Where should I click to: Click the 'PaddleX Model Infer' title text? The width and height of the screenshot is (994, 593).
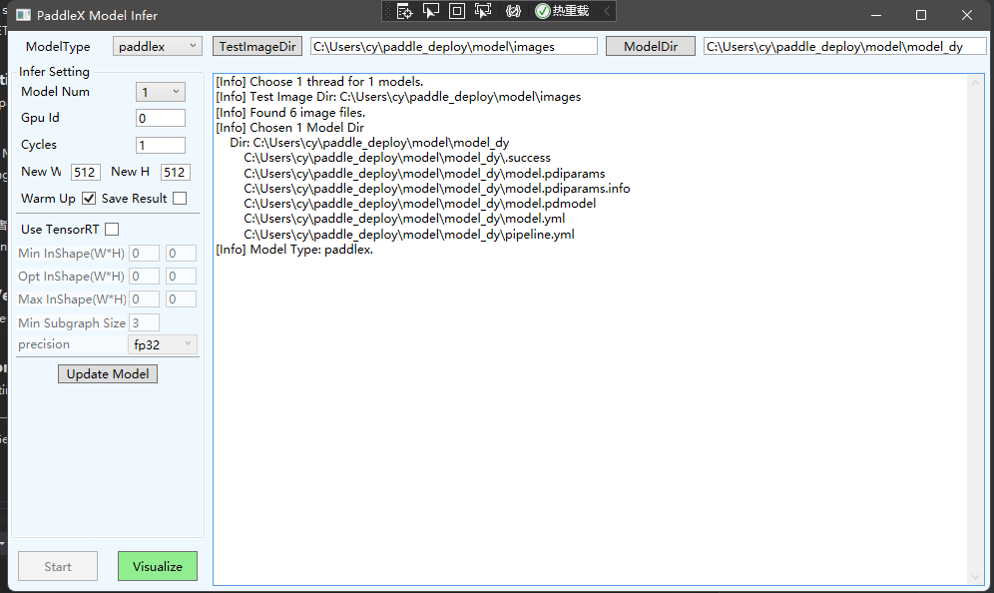97,15
